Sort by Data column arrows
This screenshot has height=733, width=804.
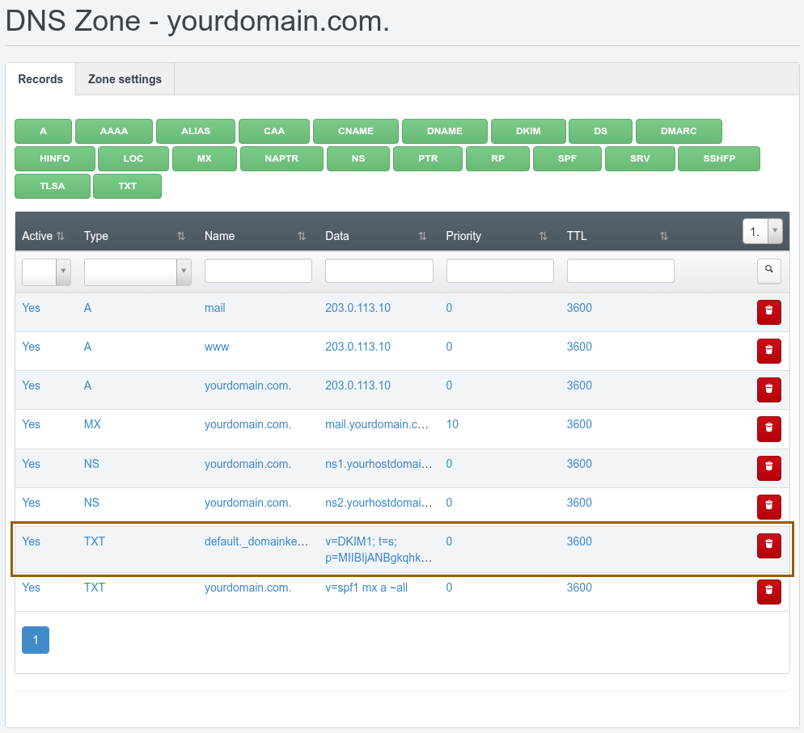click(x=422, y=236)
